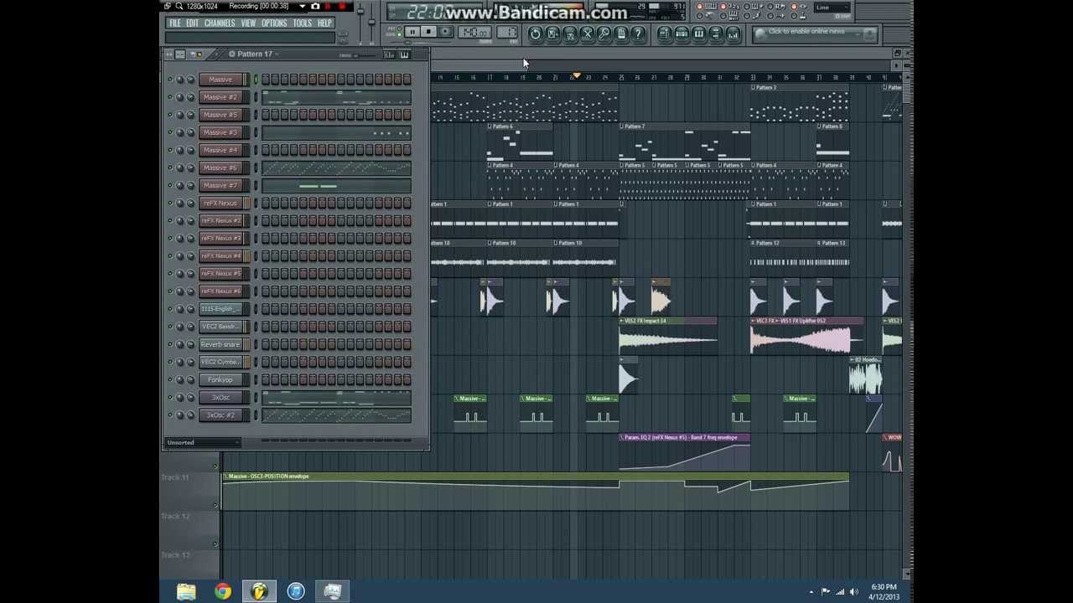Open the OPTIONS menu
This screenshot has width=1073, height=603.
(274, 23)
